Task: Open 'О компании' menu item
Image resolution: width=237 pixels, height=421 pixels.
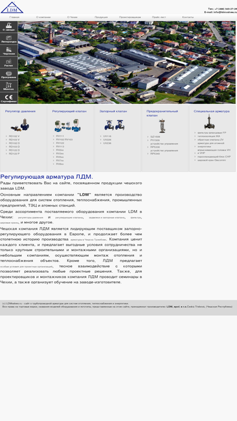Action: point(43,17)
